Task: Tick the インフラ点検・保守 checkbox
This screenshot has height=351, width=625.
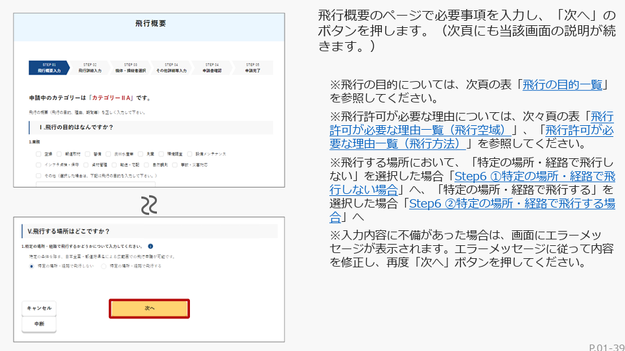Action: tap(38, 165)
